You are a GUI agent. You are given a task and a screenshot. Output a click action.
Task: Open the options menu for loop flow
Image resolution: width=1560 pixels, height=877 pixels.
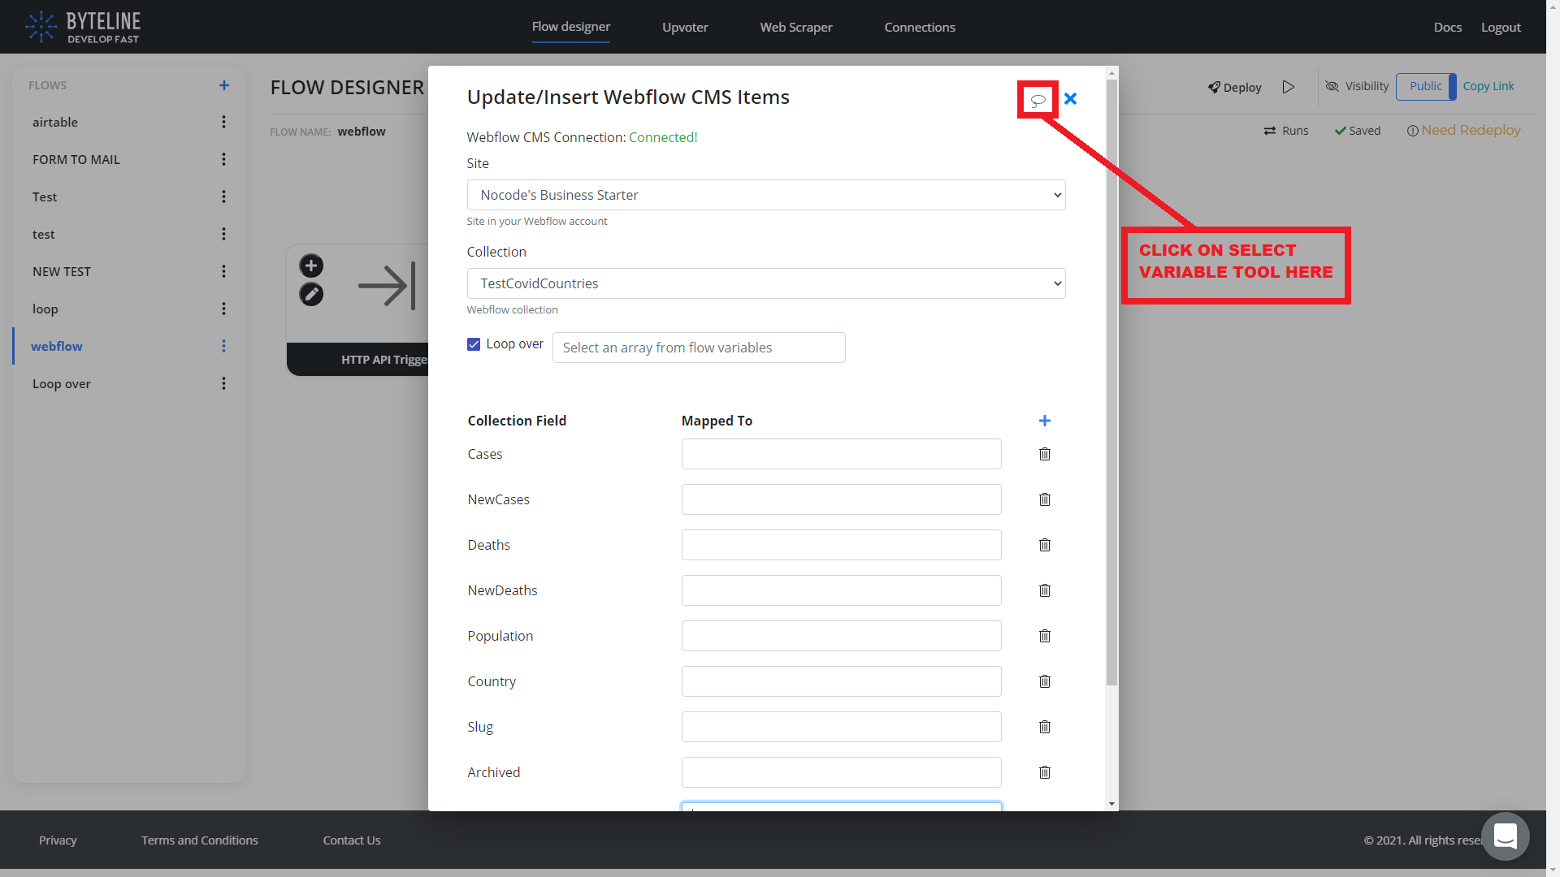223,309
